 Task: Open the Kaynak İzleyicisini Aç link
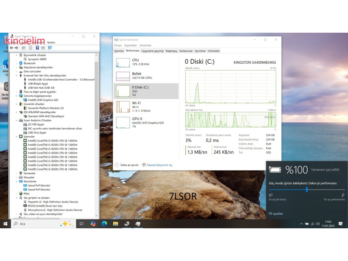tap(160, 165)
